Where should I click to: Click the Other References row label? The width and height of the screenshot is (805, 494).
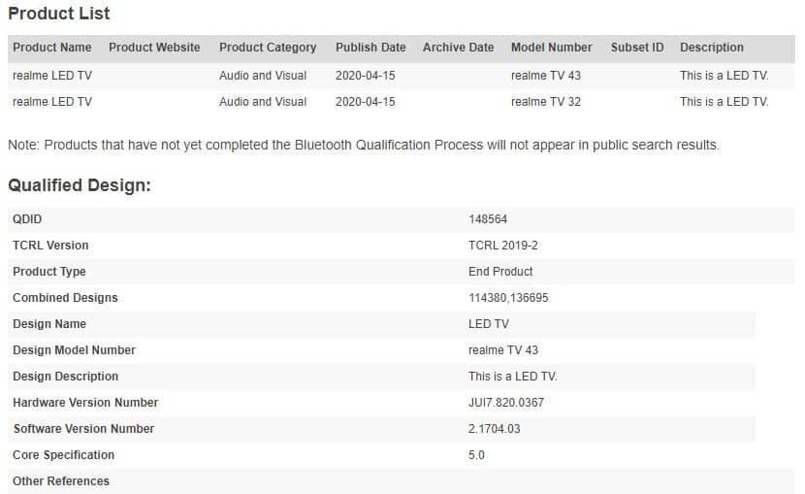click(x=60, y=481)
